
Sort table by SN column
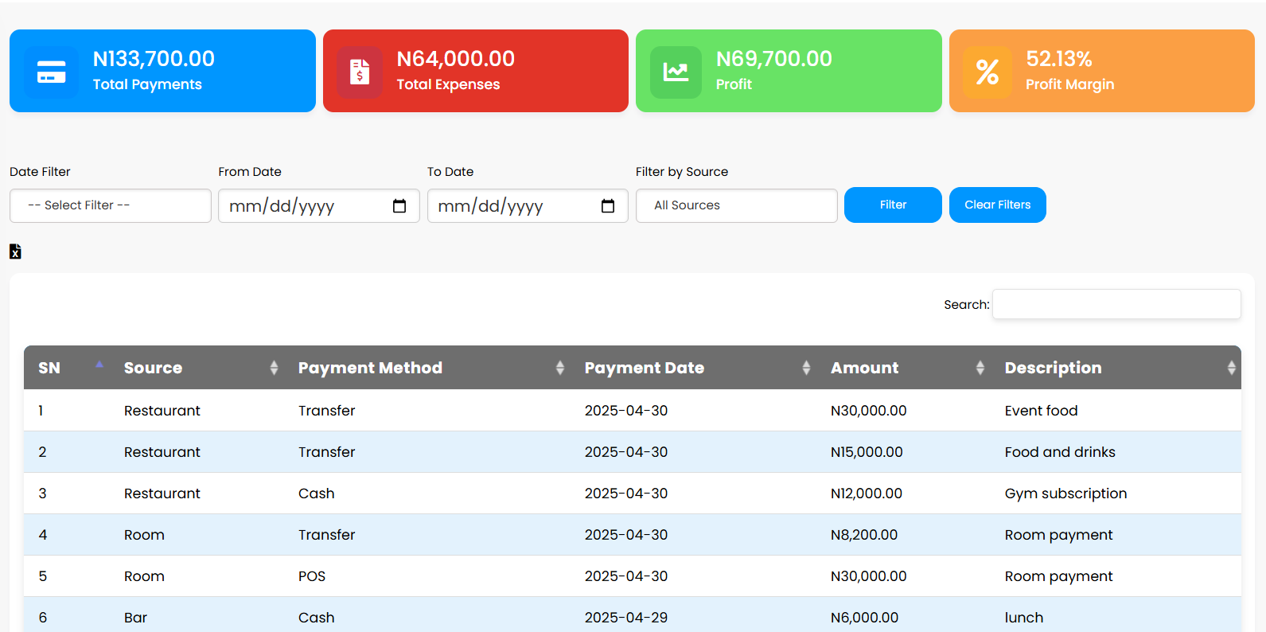tap(67, 368)
